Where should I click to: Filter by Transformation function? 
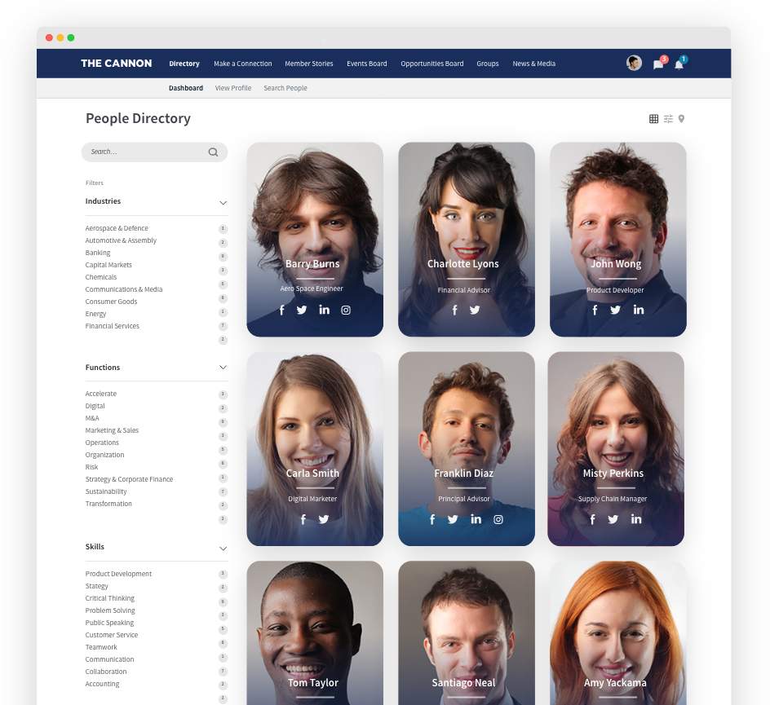click(108, 504)
